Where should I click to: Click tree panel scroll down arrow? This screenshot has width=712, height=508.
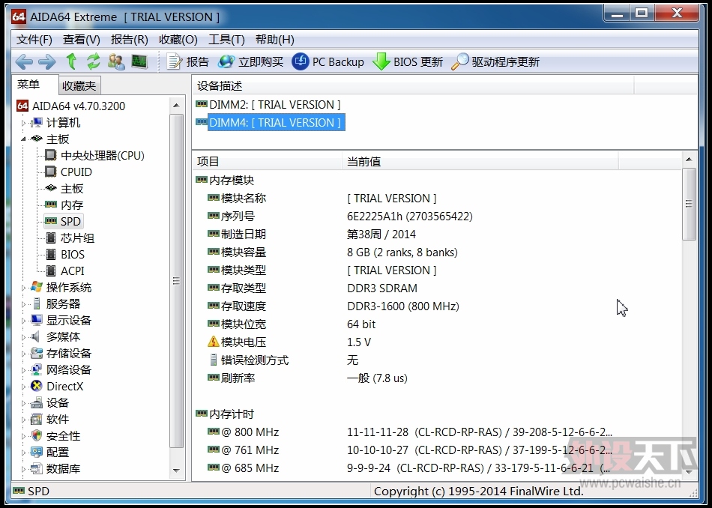point(177,471)
